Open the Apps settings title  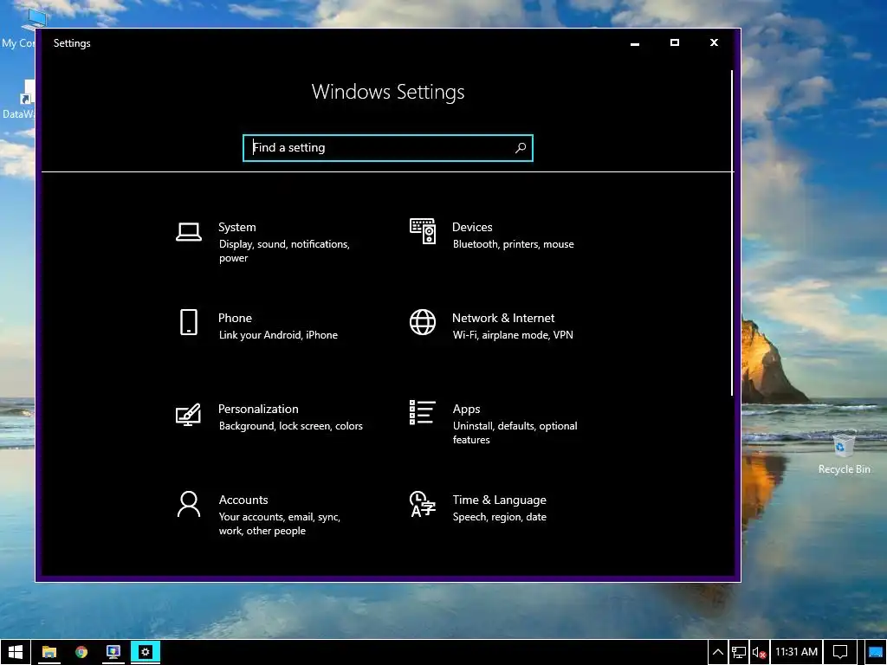pos(466,409)
